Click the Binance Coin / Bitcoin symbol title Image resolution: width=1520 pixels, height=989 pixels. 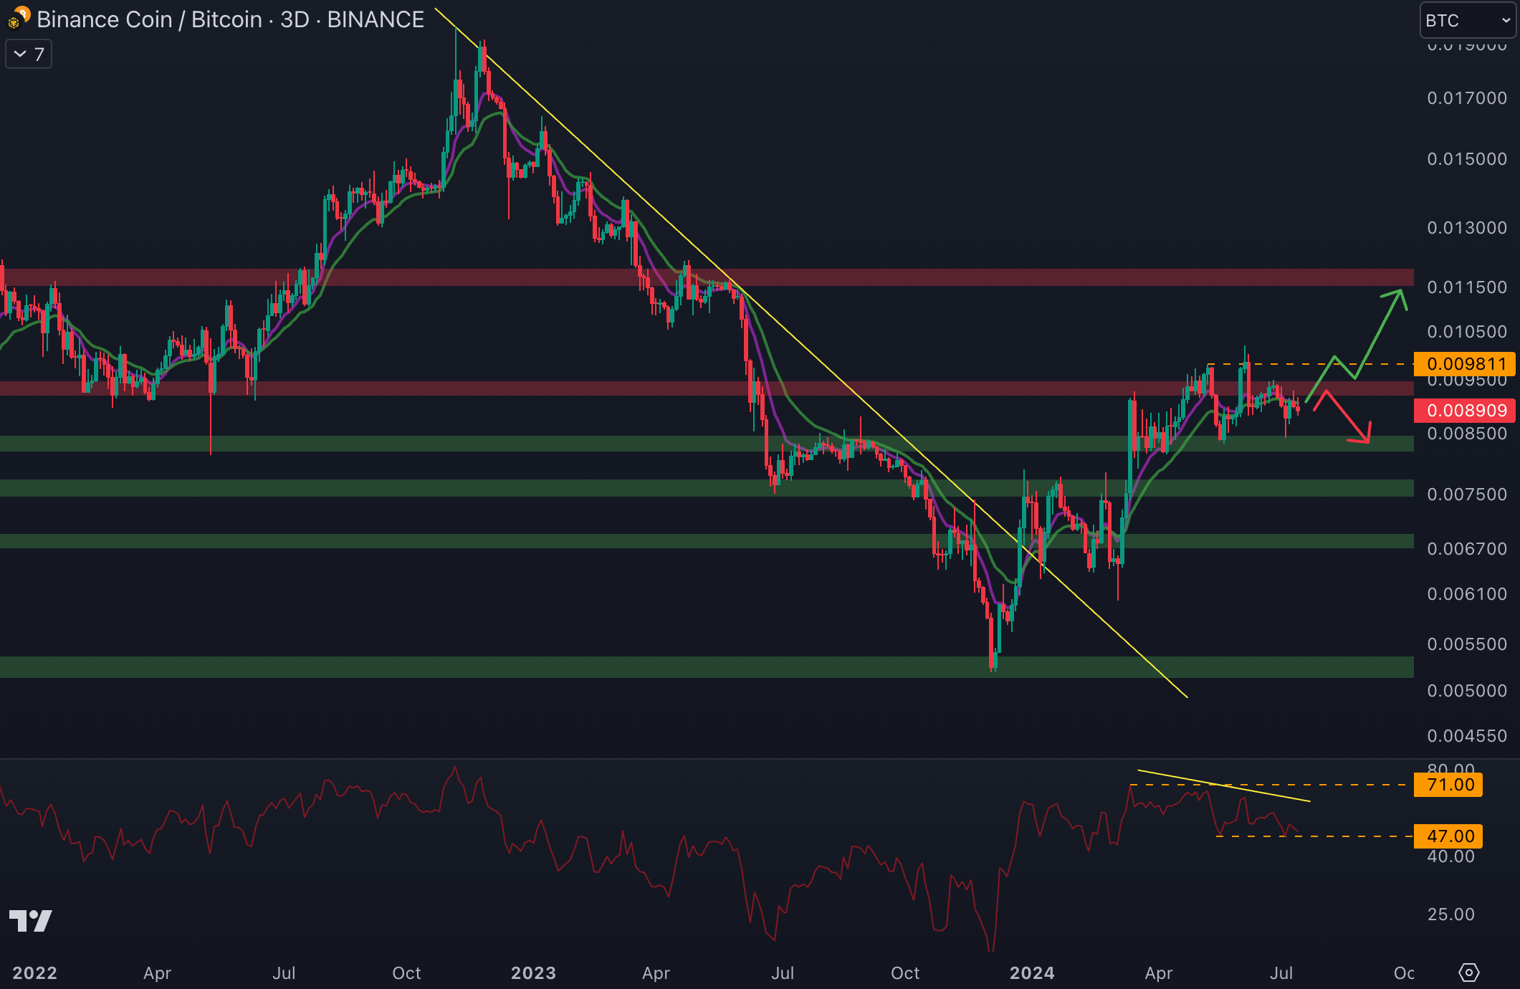point(149,19)
